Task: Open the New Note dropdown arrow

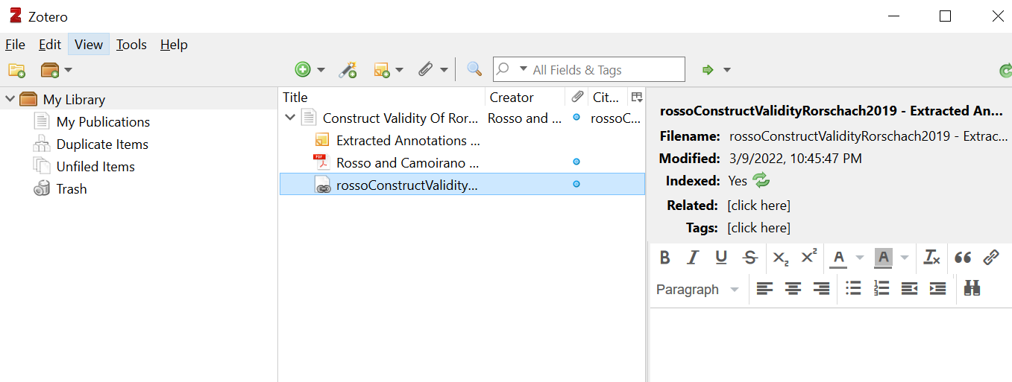Action: point(399,70)
